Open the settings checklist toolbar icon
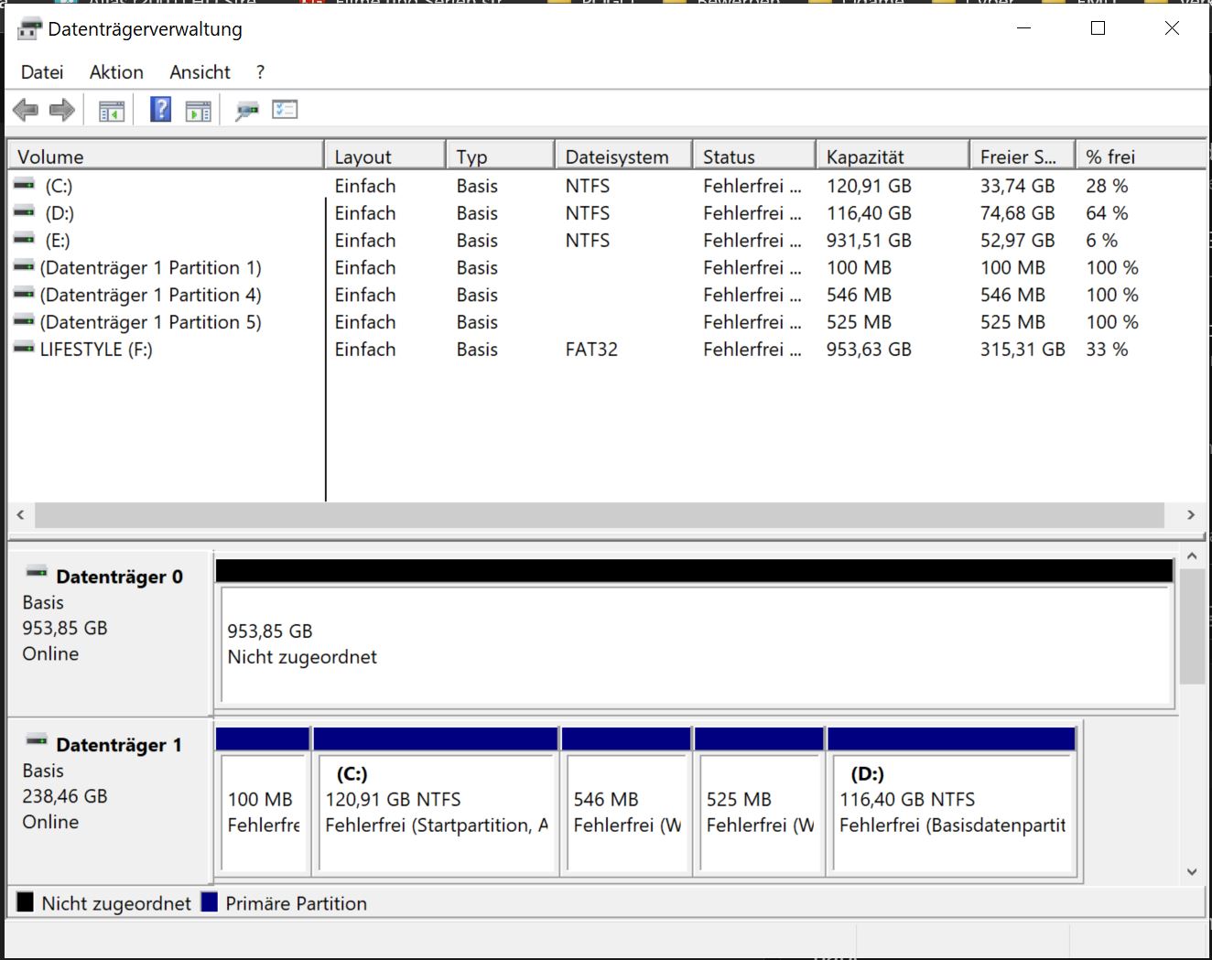The image size is (1212, 960). (x=286, y=110)
